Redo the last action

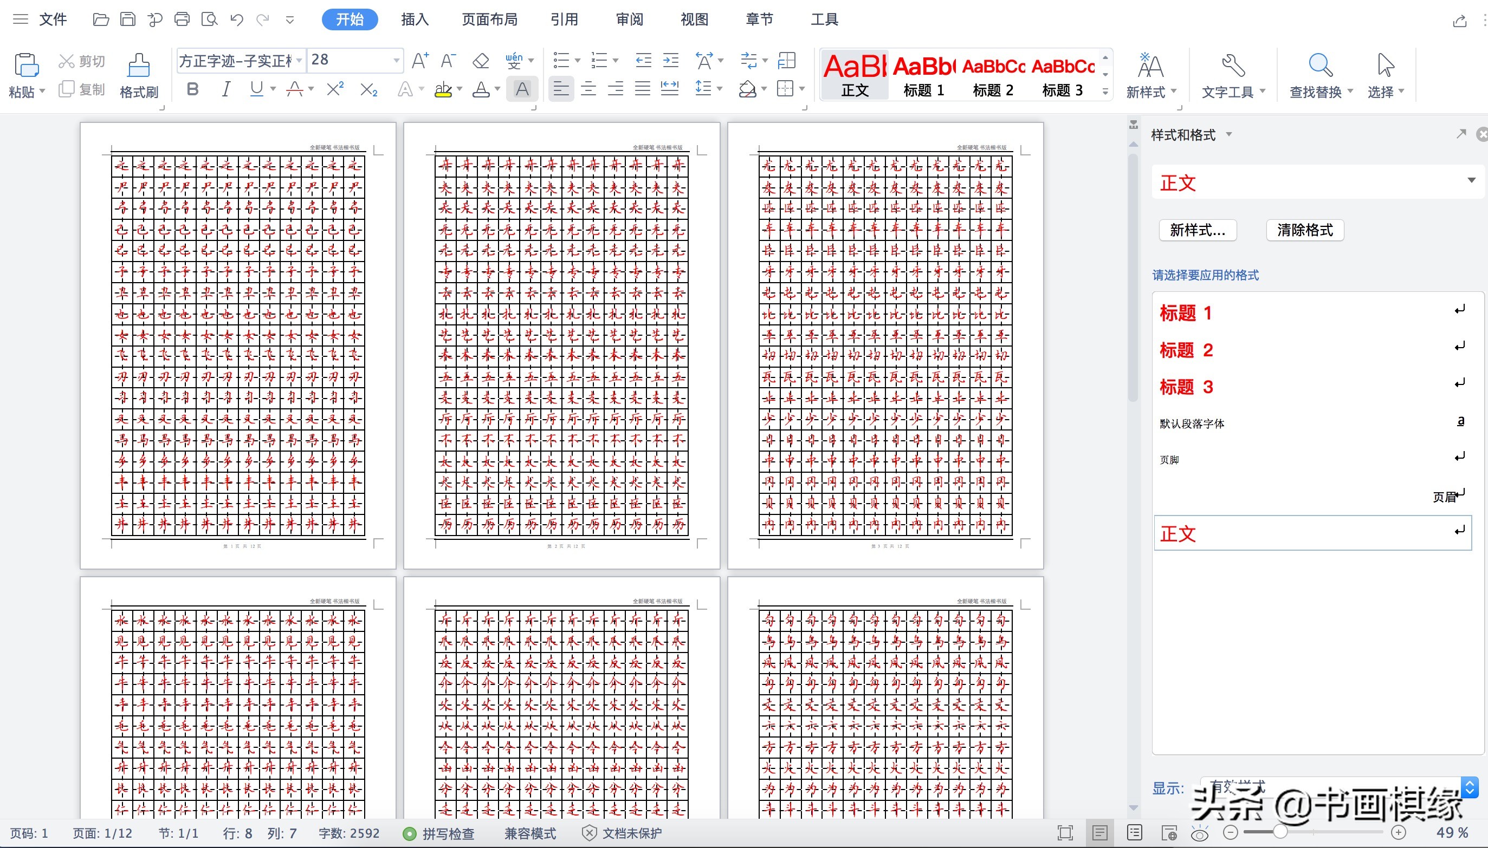coord(263,20)
